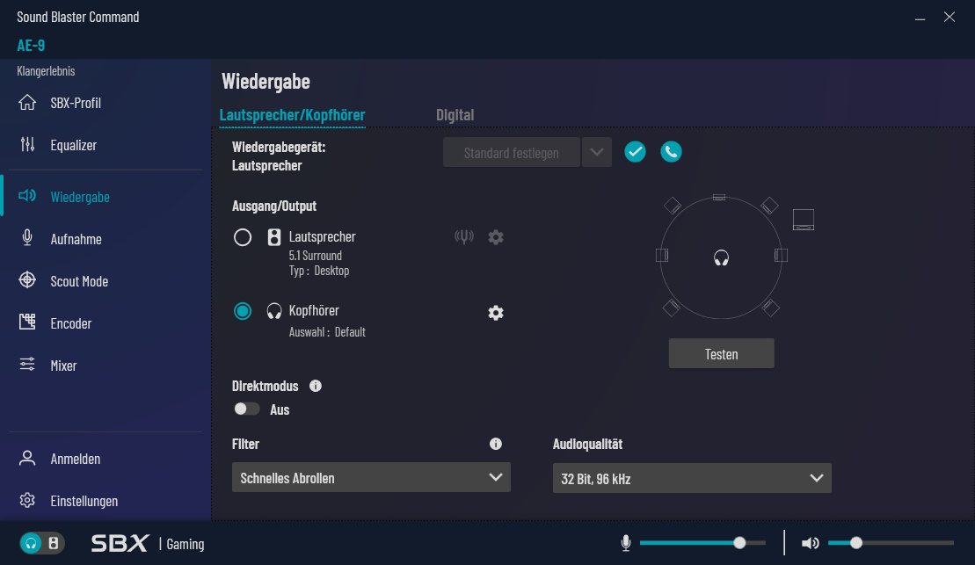Set default communication device phone icon
975x565 pixels.
click(671, 152)
